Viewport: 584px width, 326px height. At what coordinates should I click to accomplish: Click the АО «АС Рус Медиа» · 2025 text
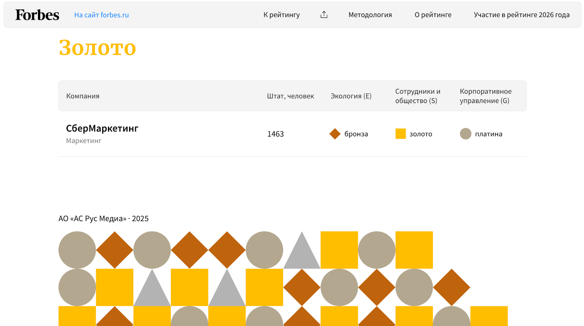104,219
